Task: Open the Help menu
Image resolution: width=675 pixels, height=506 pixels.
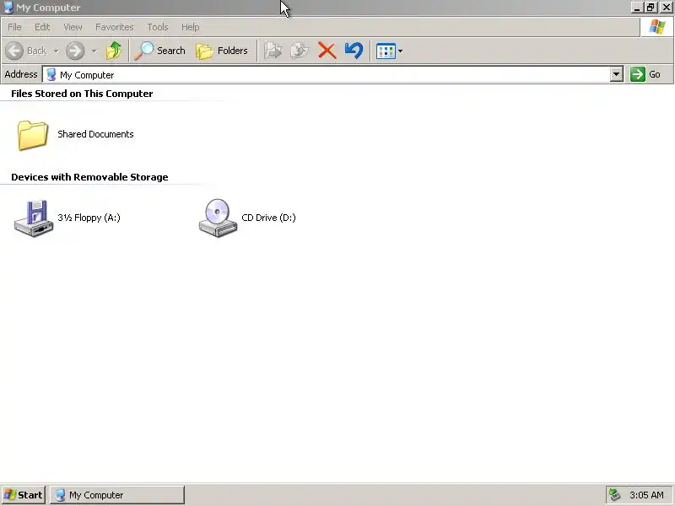Action: point(191,27)
